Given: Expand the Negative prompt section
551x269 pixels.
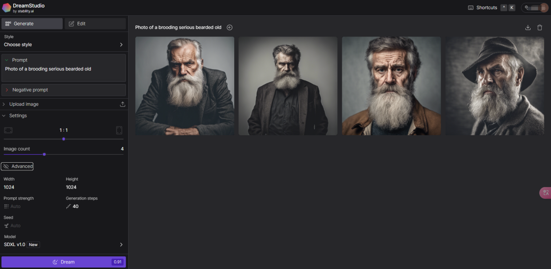Looking at the screenshot, I should [7, 90].
